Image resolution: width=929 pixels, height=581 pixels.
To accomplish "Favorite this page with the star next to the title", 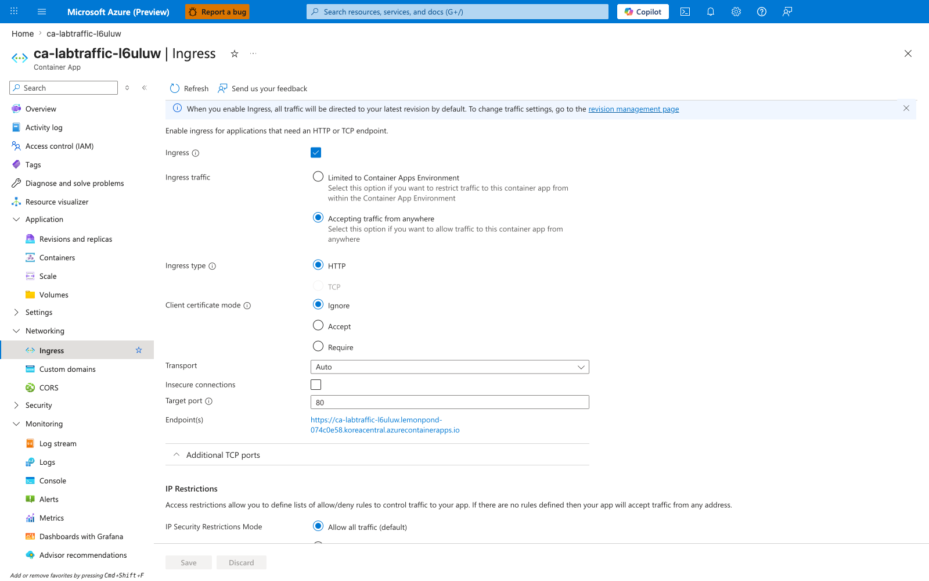I will click(x=235, y=53).
